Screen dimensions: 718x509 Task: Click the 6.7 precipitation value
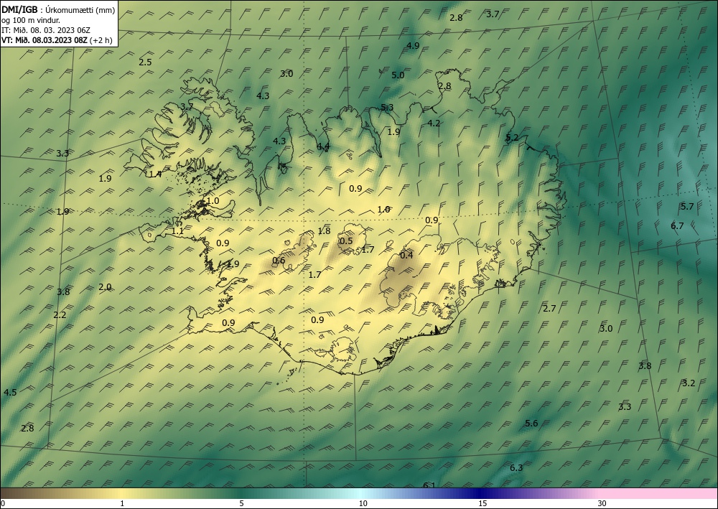(677, 225)
